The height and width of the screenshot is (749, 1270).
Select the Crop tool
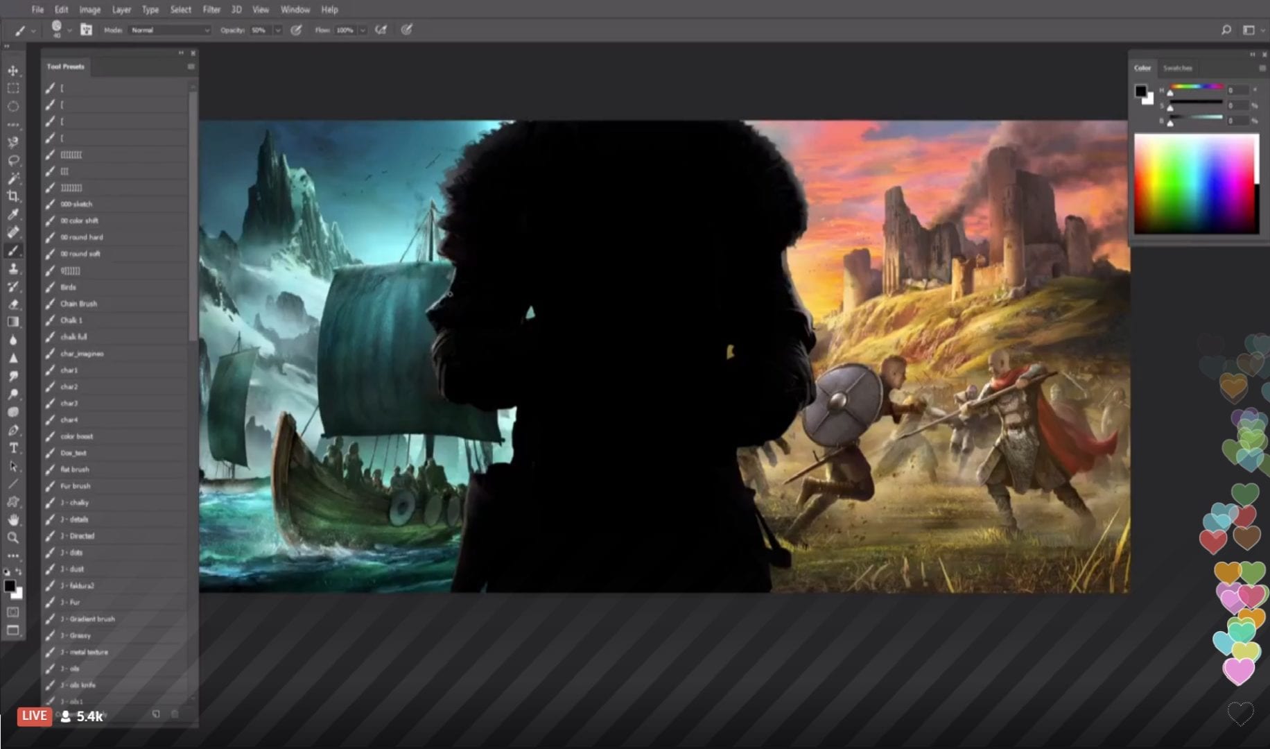coord(13,196)
